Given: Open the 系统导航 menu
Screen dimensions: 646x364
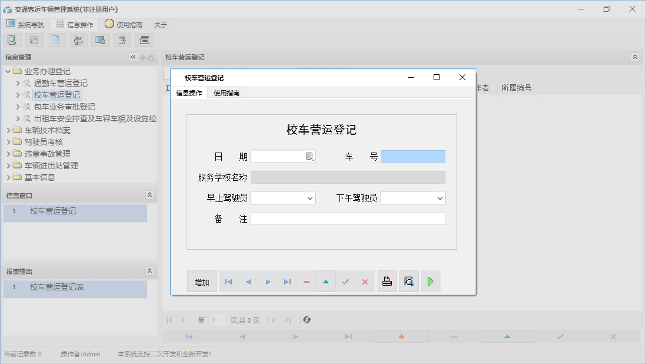Looking at the screenshot, I should (25, 24).
